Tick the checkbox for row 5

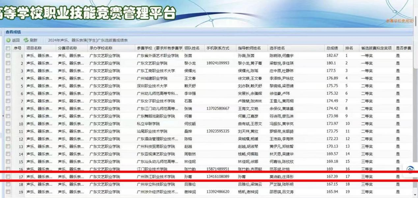click(x=8, y=86)
